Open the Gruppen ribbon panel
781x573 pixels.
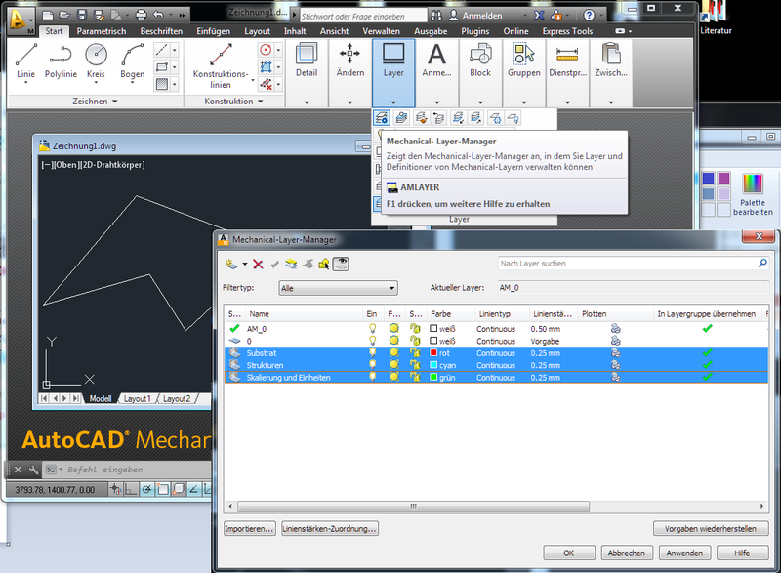tap(524, 73)
